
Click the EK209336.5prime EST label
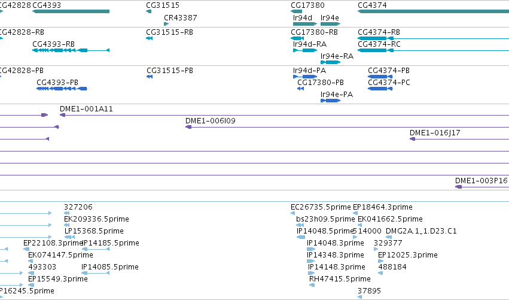click(x=96, y=219)
